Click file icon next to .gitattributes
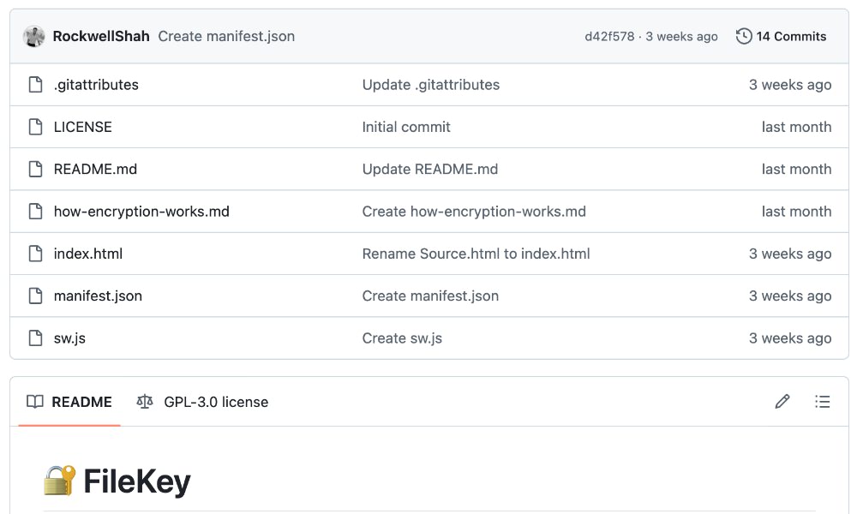This screenshot has height=514, width=857. pos(35,85)
